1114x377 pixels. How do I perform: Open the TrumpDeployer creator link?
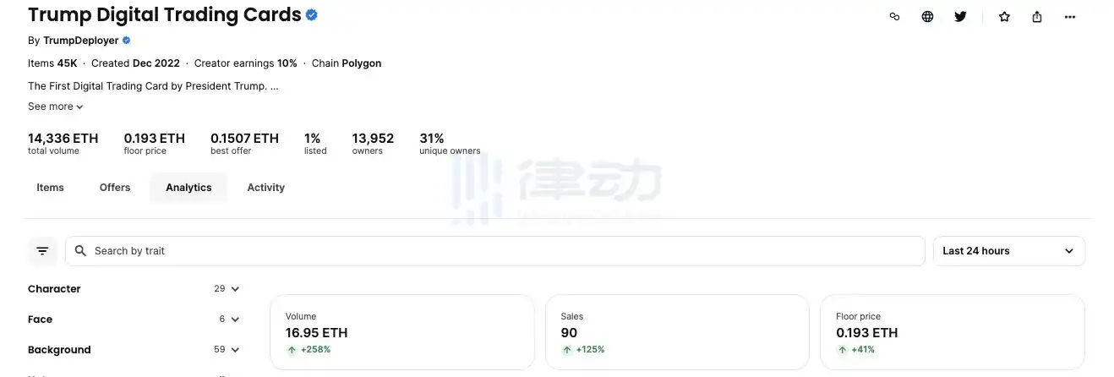coord(81,41)
